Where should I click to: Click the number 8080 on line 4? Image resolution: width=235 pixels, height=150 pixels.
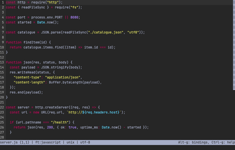pos(74,17)
